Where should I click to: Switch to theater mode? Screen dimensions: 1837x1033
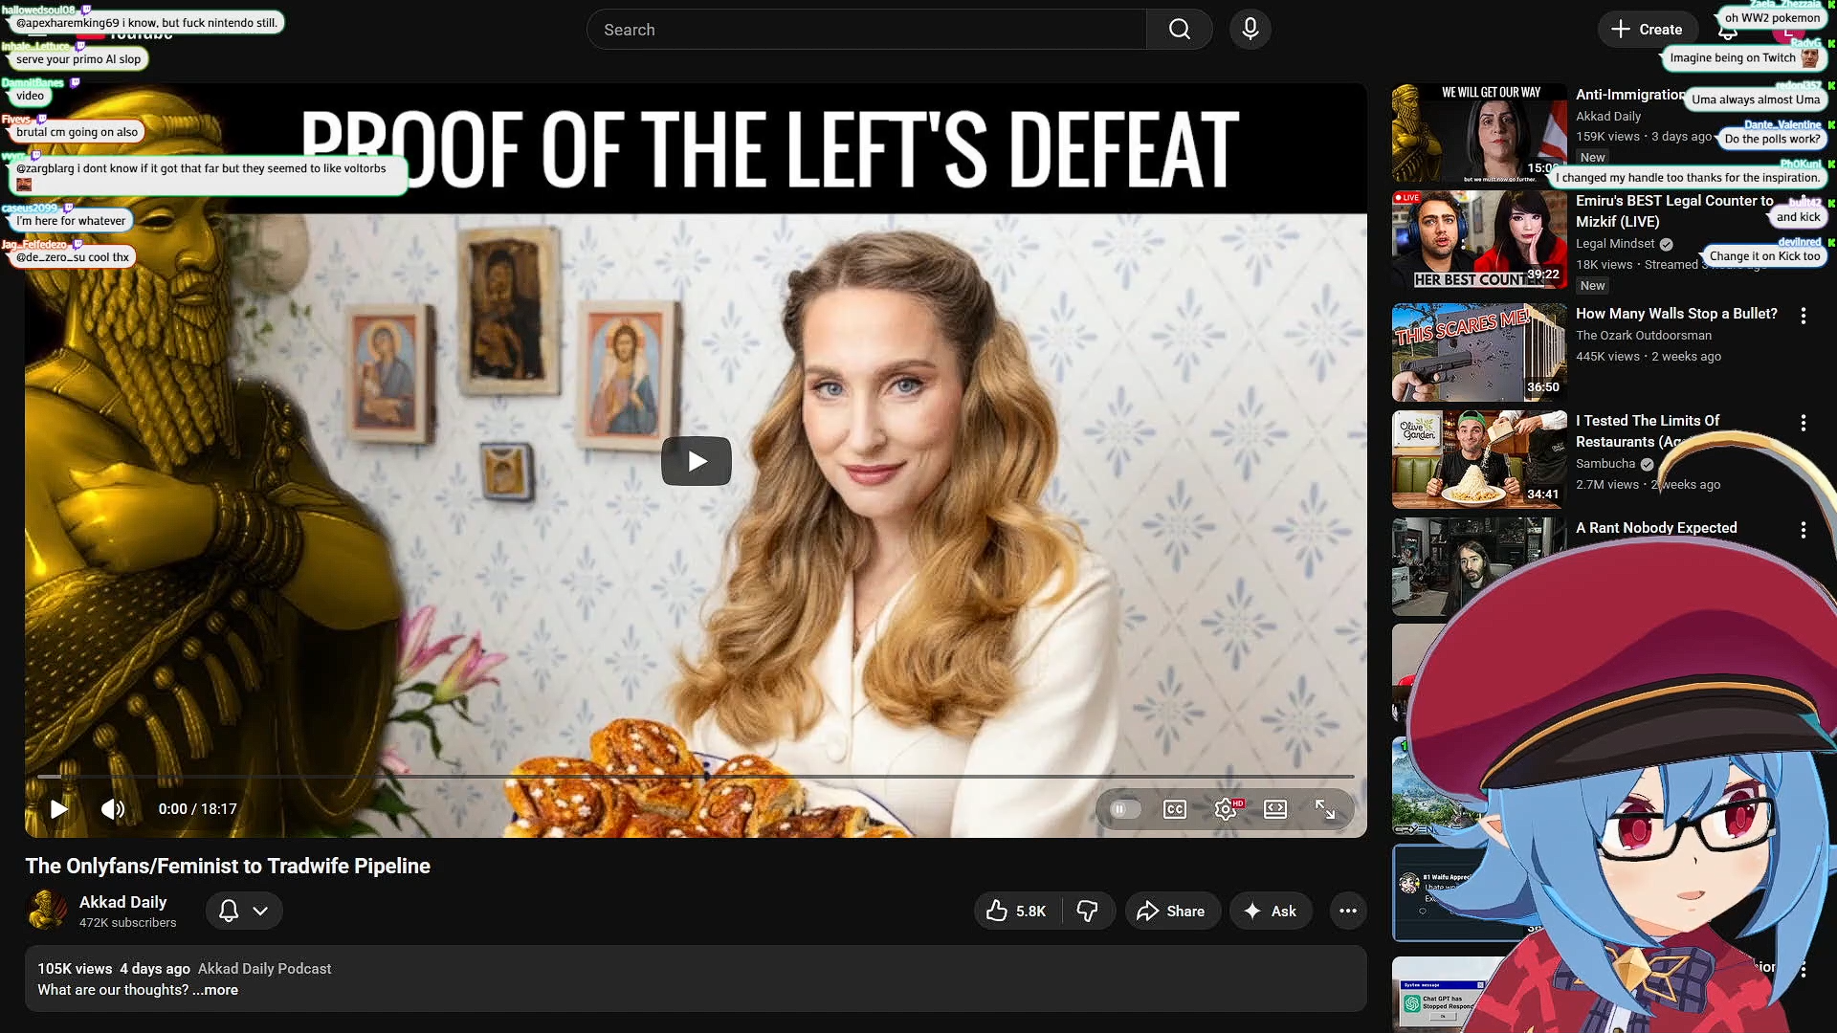1275,809
